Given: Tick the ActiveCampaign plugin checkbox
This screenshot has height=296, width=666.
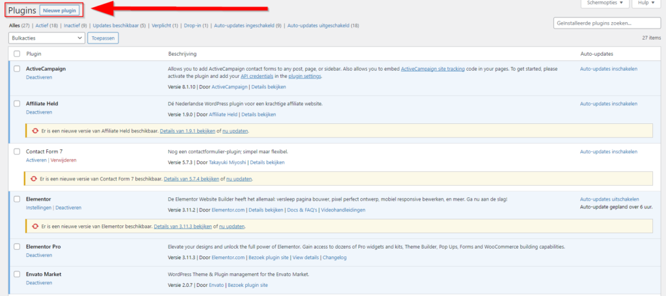Looking at the screenshot, I should pyautogui.click(x=17, y=69).
